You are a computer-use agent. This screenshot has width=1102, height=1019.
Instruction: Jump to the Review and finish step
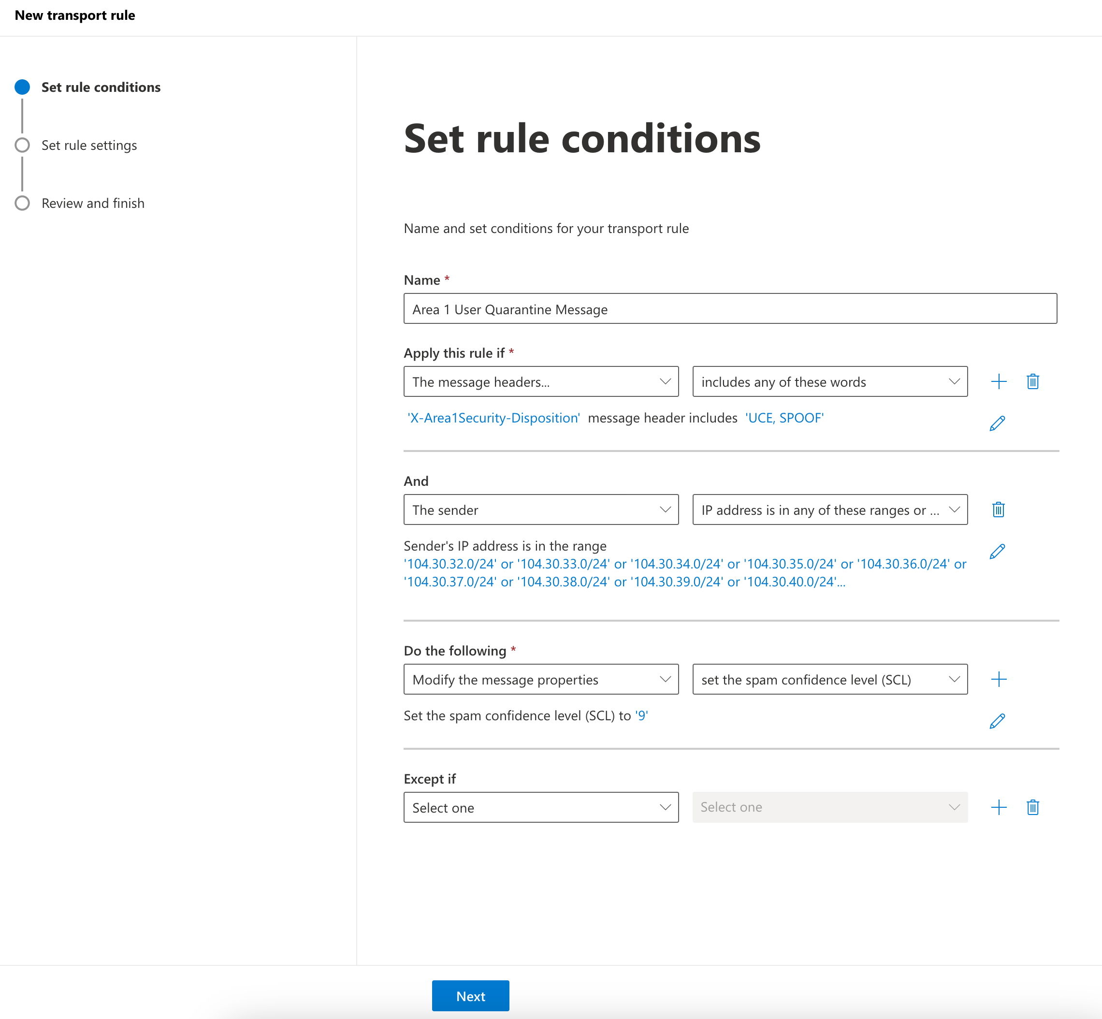(93, 203)
